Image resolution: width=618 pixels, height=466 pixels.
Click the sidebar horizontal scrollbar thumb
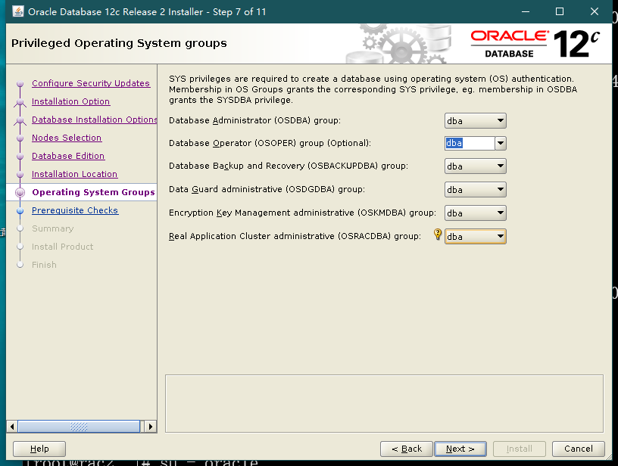(x=79, y=427)
